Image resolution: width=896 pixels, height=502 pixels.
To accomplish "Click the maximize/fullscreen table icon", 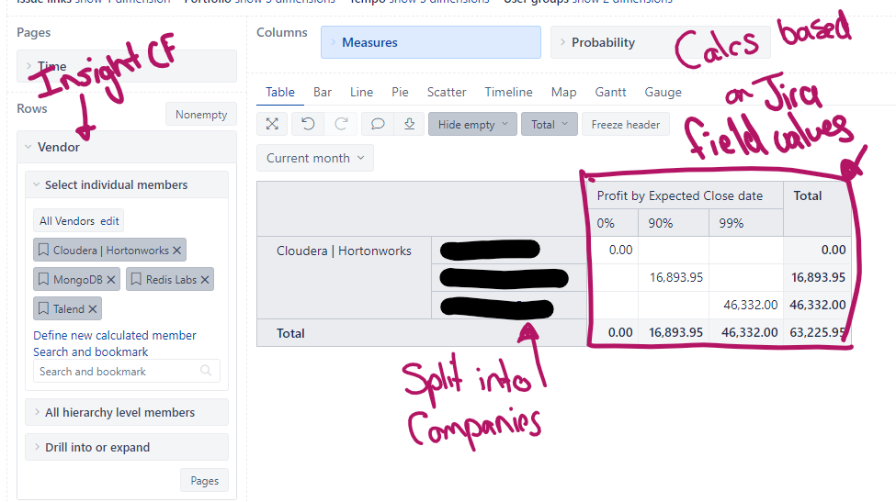I will click(272, 125).
